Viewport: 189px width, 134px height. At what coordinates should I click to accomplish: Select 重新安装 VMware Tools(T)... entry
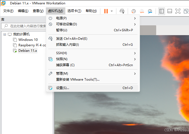(x=93, y=80)
